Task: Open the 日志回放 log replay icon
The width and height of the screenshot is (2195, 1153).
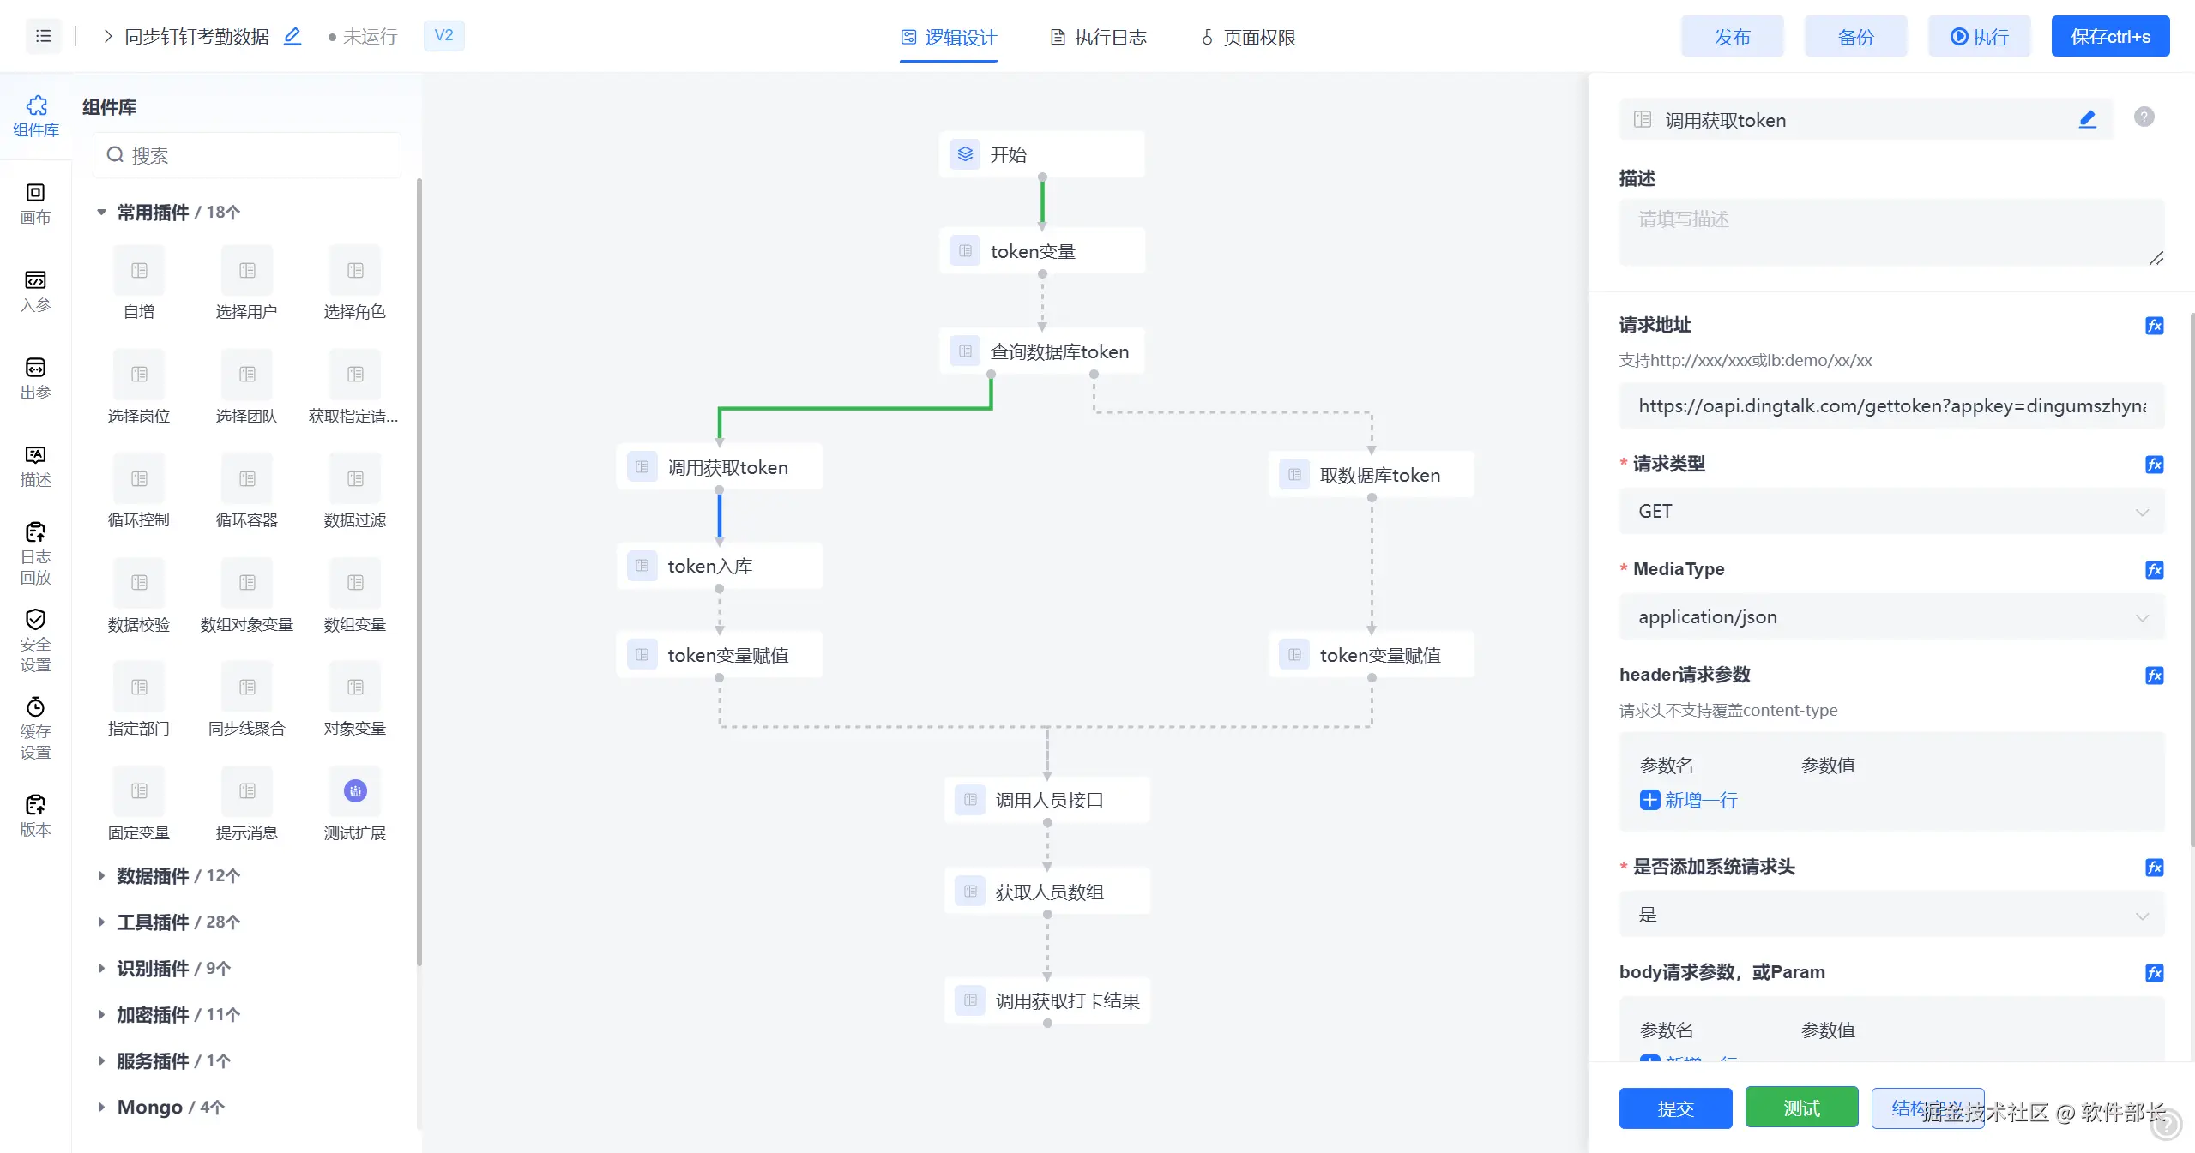Action: (35, 553)
